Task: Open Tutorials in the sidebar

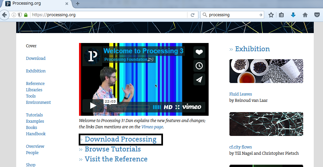Action: pos(34,115)
